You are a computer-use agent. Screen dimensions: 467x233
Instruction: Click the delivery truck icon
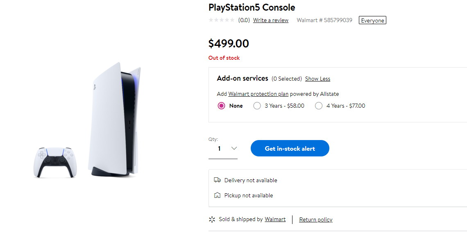tap(217, 180)
